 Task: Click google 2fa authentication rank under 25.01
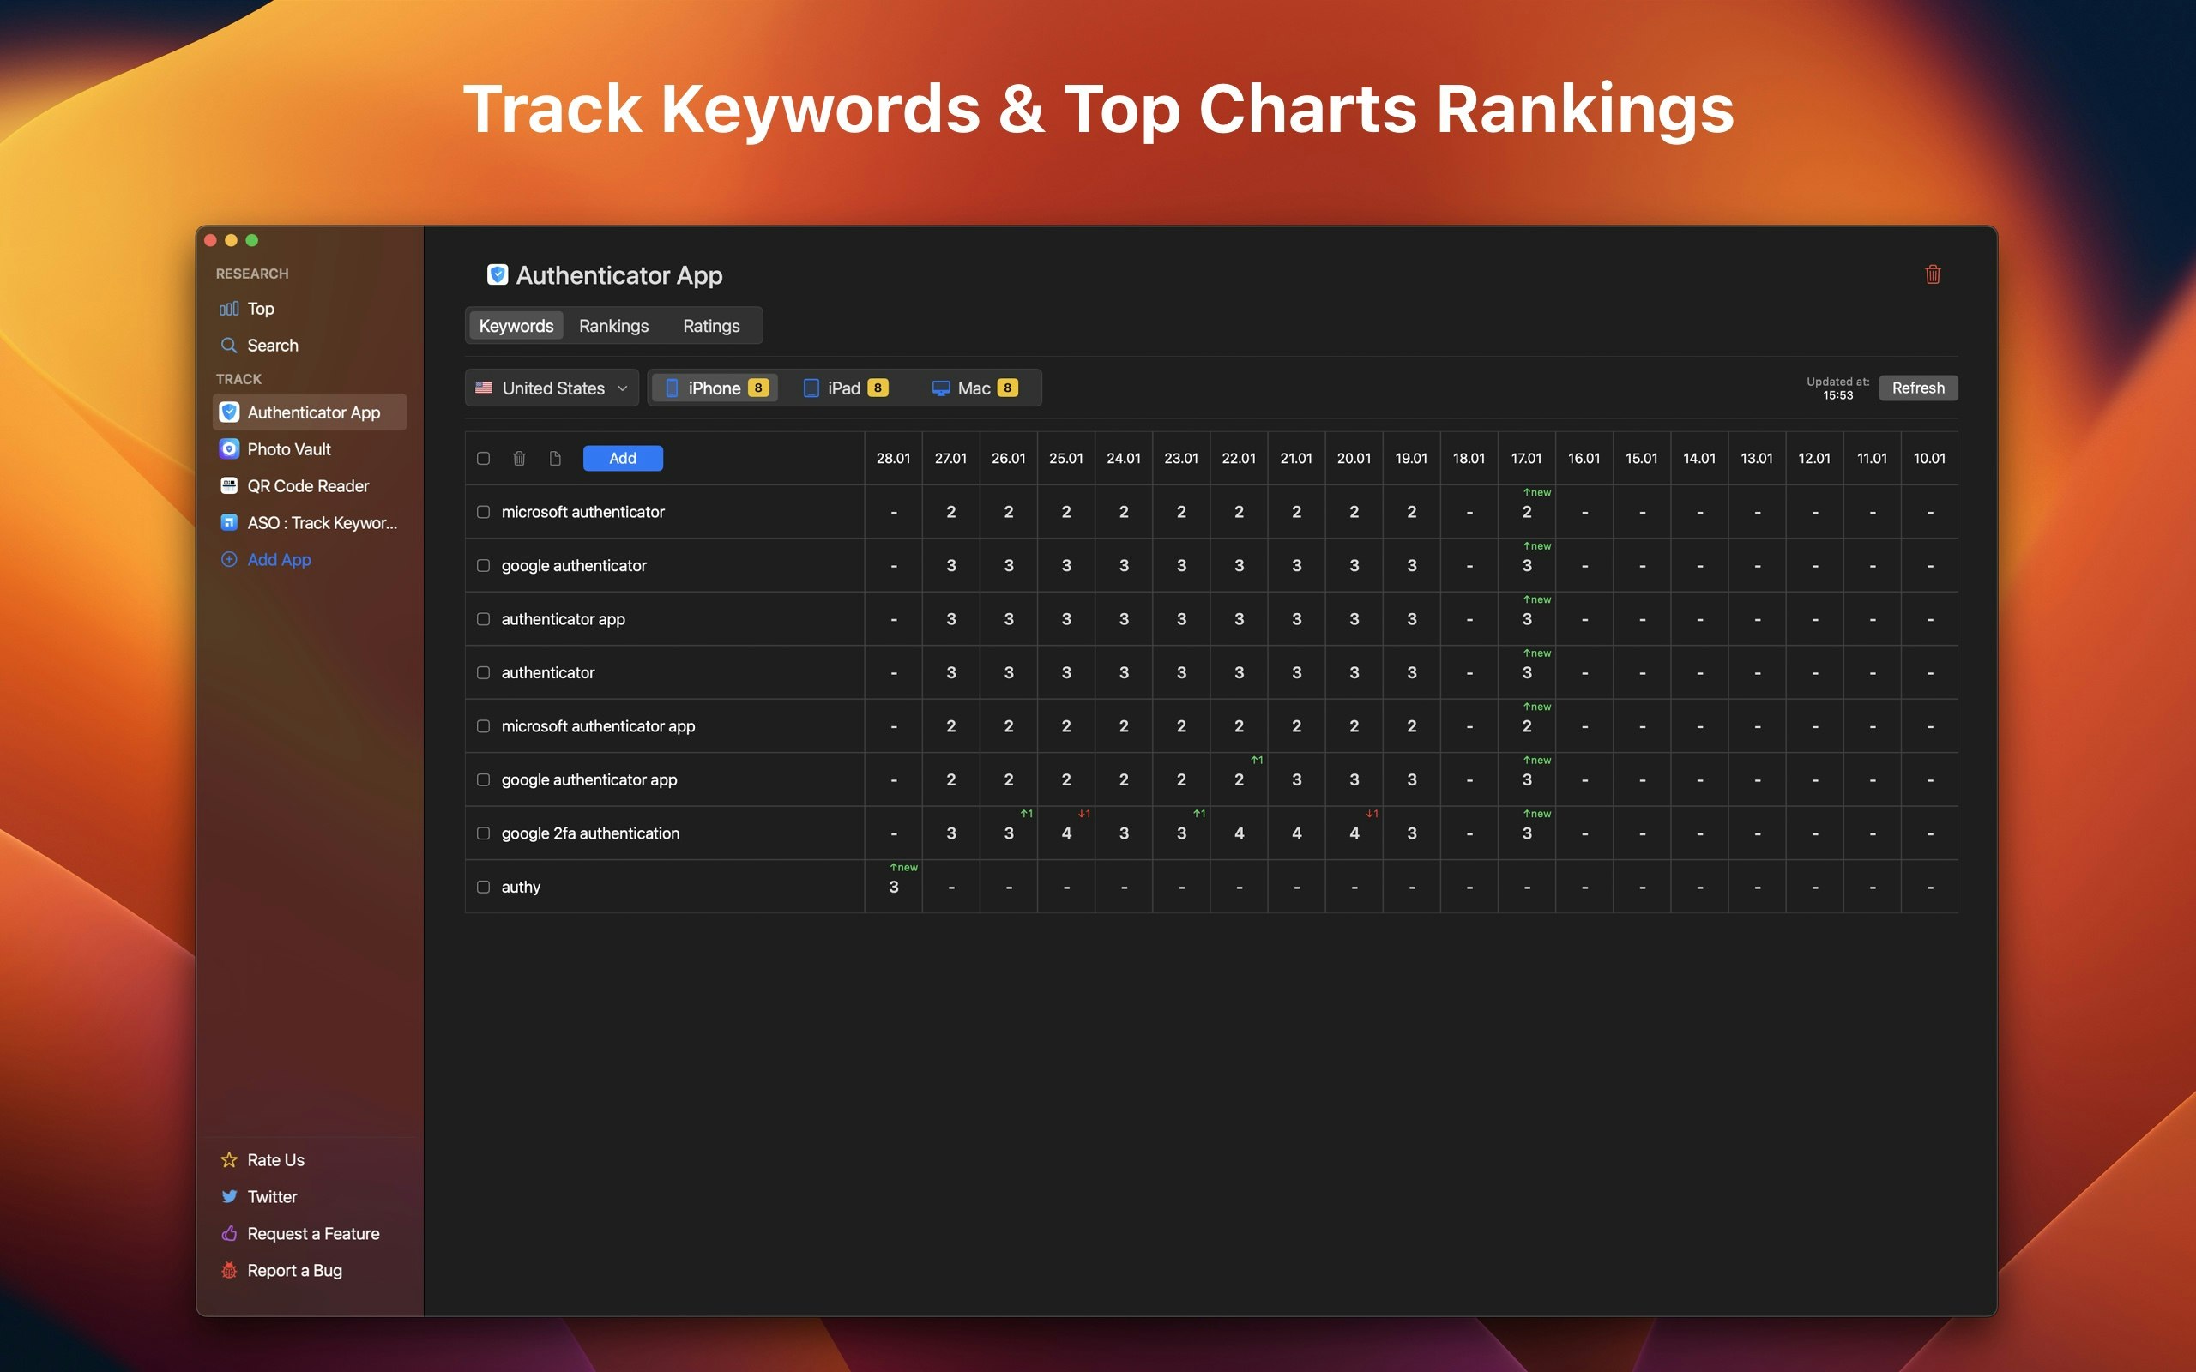[1066, 833]
